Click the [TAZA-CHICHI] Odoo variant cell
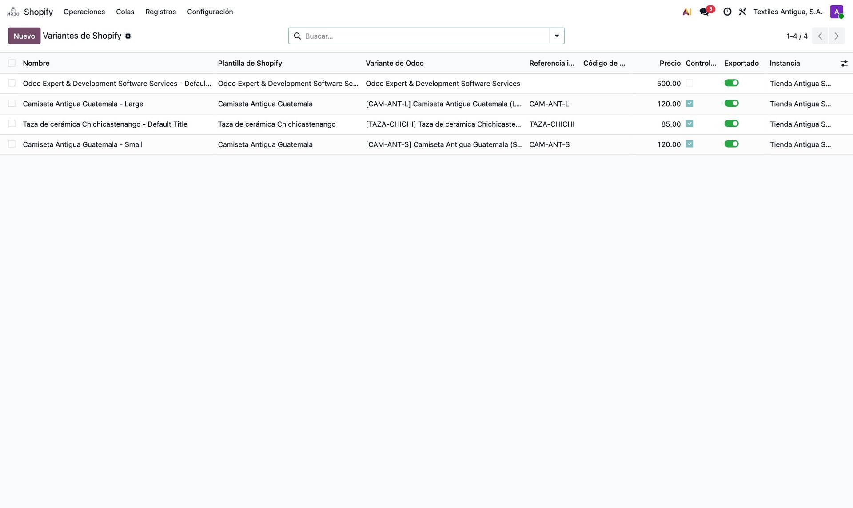853x508 pixels. 443,124
